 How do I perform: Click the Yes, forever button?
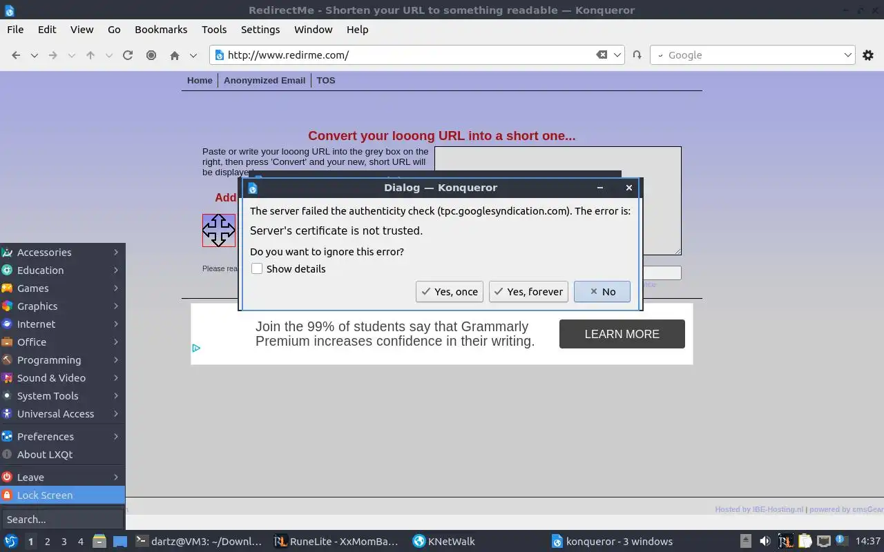[528, 292]
